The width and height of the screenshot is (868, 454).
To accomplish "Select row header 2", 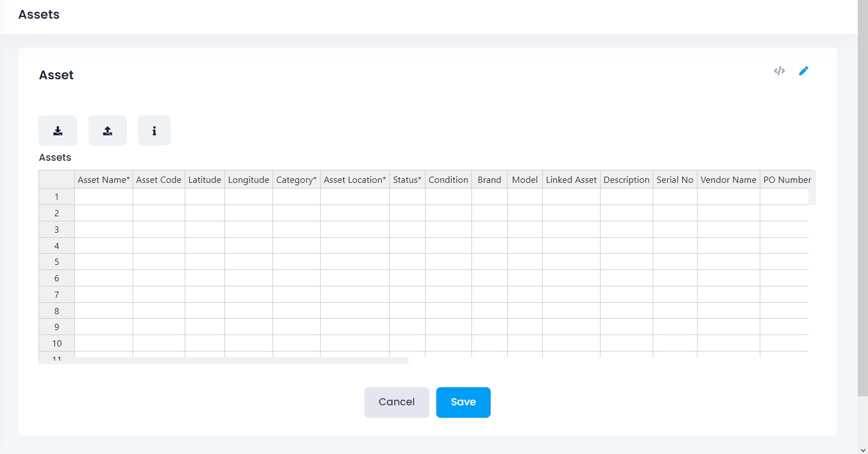I will [x=57, y=213].
